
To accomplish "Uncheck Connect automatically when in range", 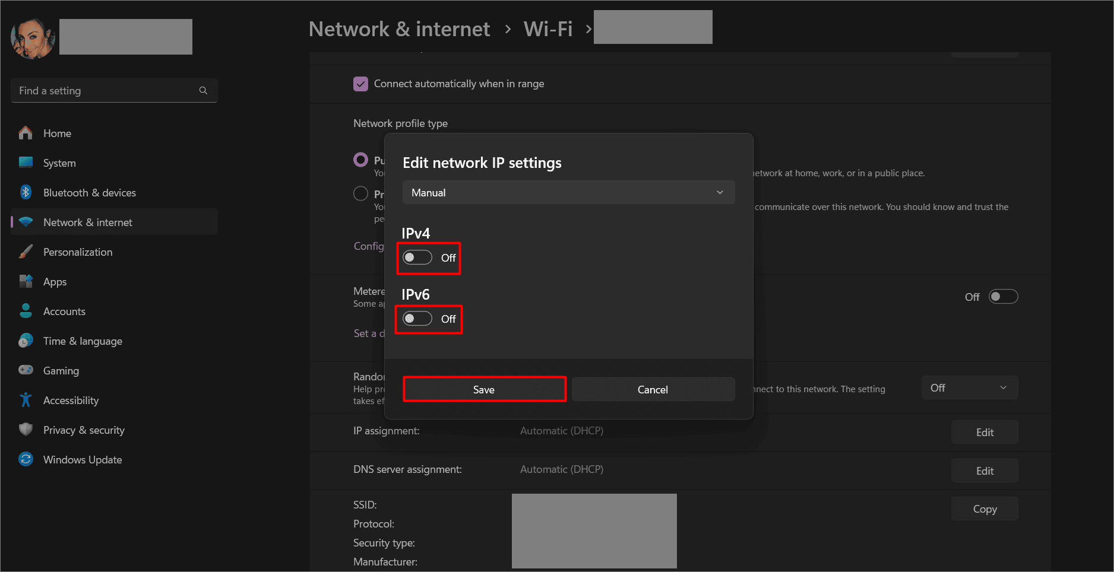I will tap(360, 84).
